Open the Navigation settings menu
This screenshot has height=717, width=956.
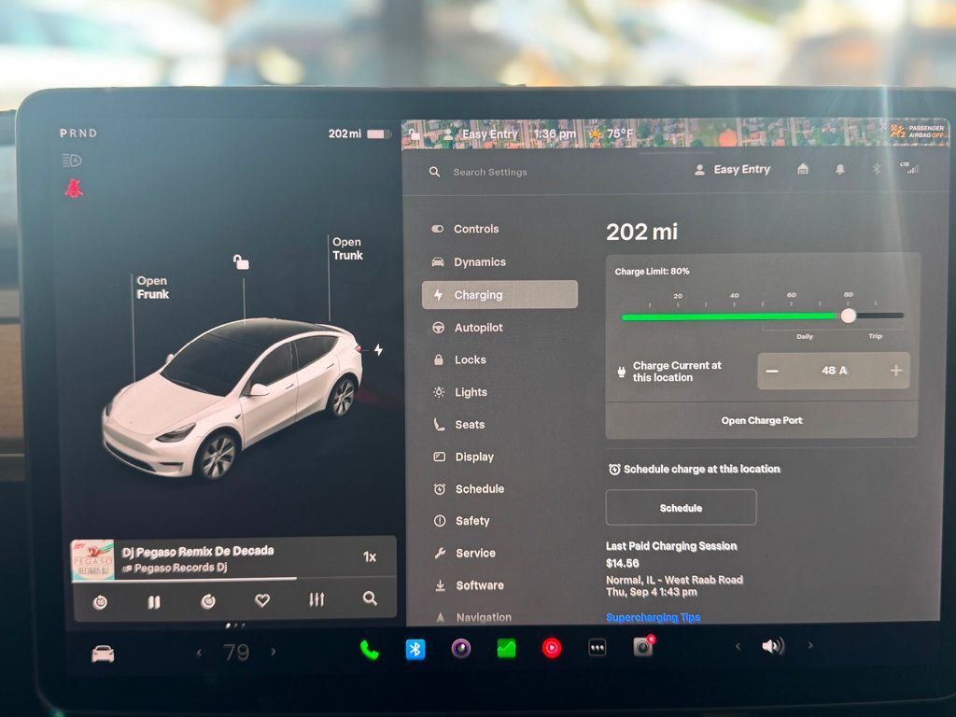click(473, 617)
